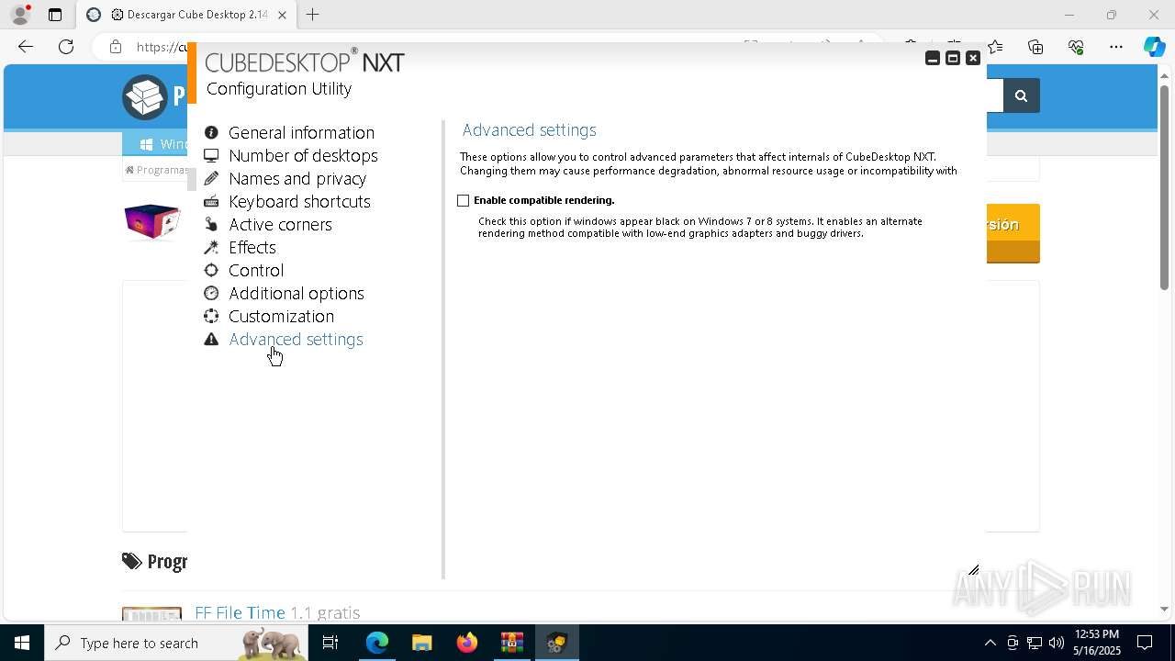Show hidden system tray icons
Image resolution: width=1175 pixels, height=661 pixels.
click(x=990, y=643)
